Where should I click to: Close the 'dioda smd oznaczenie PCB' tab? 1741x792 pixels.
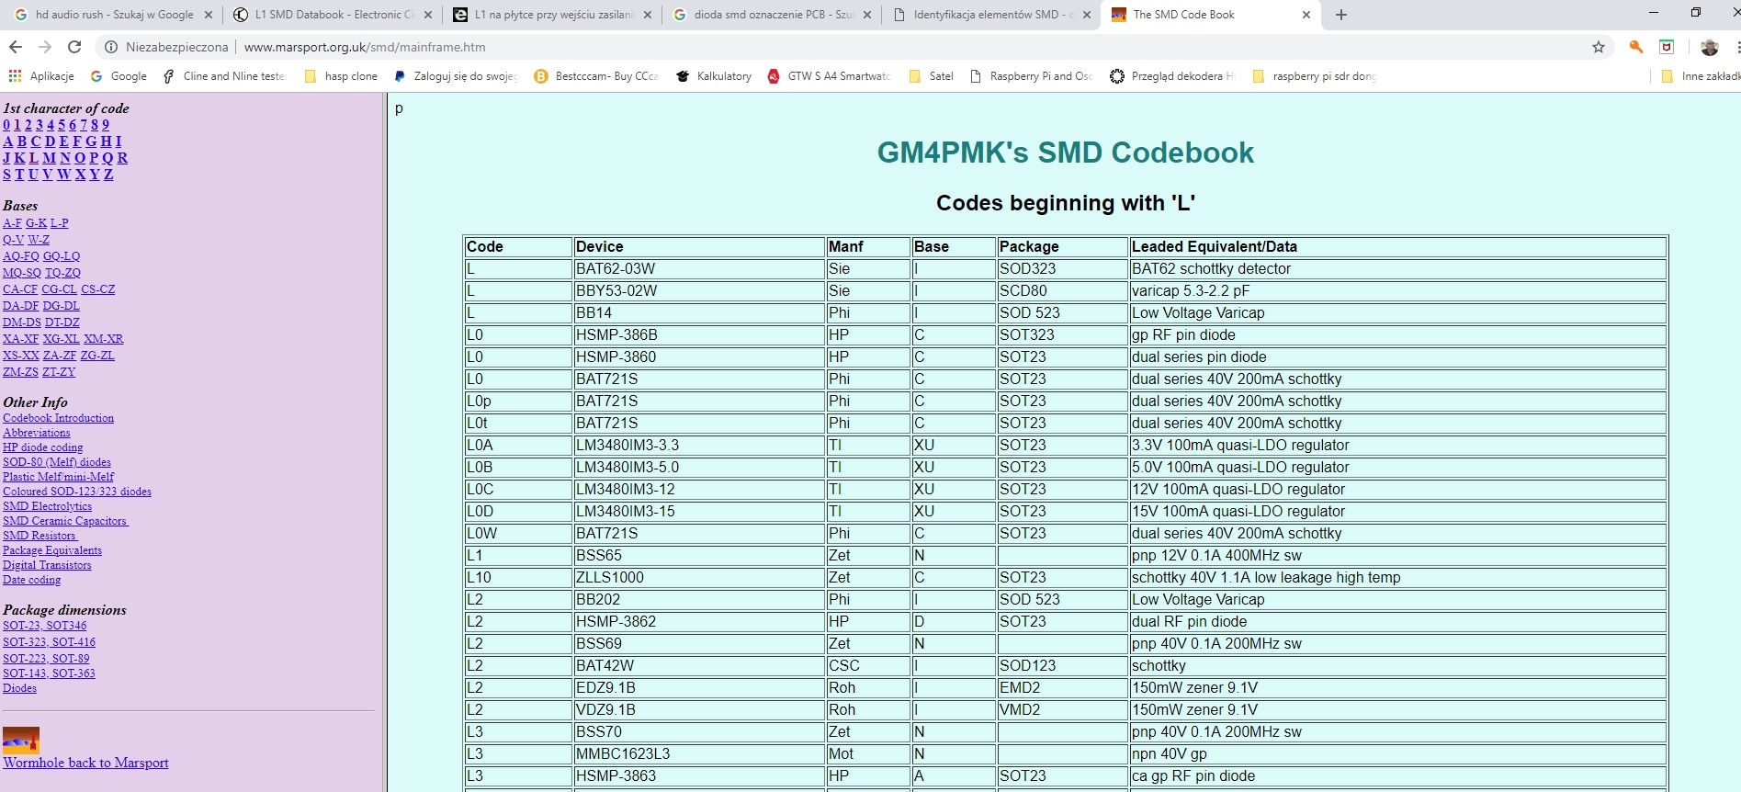[867, 15]
